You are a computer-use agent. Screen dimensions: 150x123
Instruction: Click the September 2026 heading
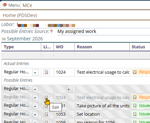pyautogui.click(x=25, y=39)
